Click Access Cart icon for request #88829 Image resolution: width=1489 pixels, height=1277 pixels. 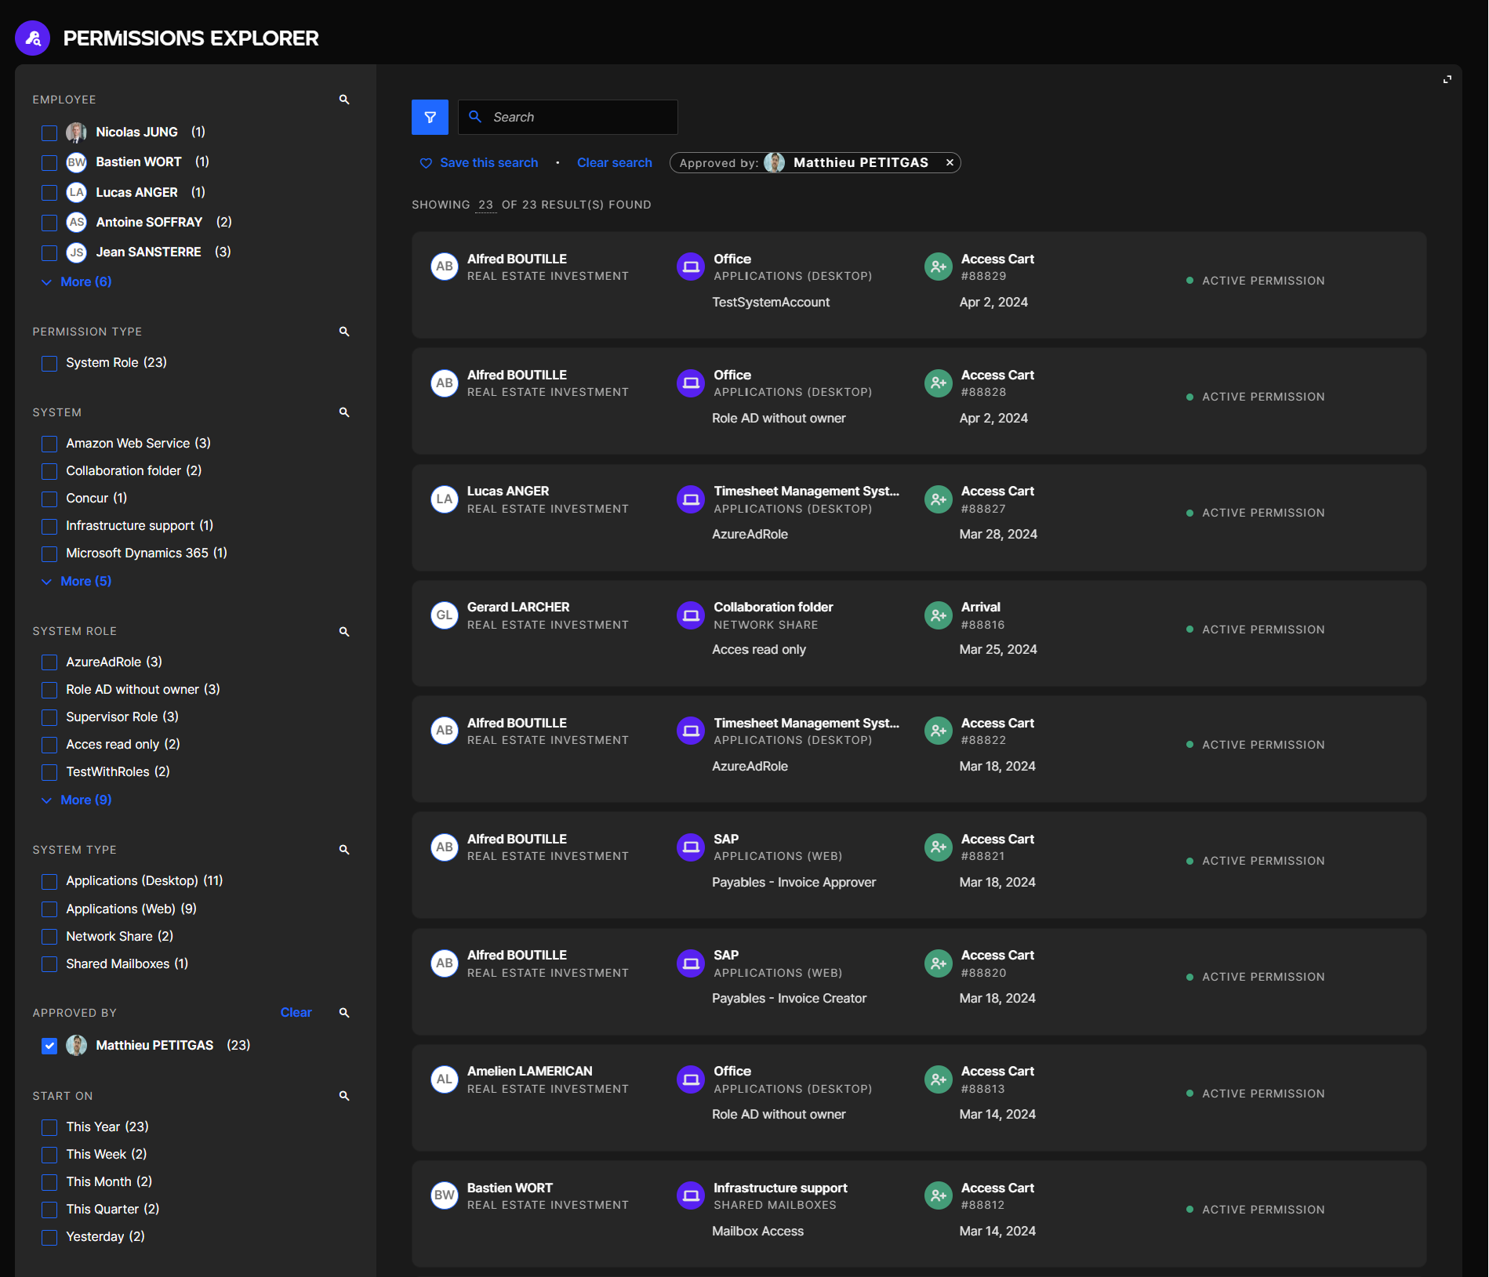938,267
